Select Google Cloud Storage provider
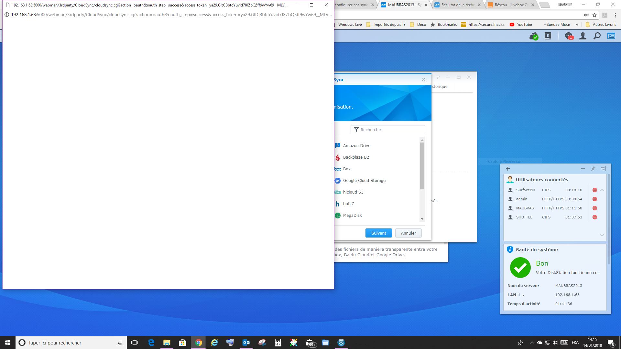The height and width of the screenshot is (349, 621). point(377,180)
